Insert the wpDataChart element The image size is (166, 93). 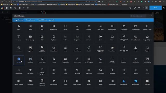point(124,82)
